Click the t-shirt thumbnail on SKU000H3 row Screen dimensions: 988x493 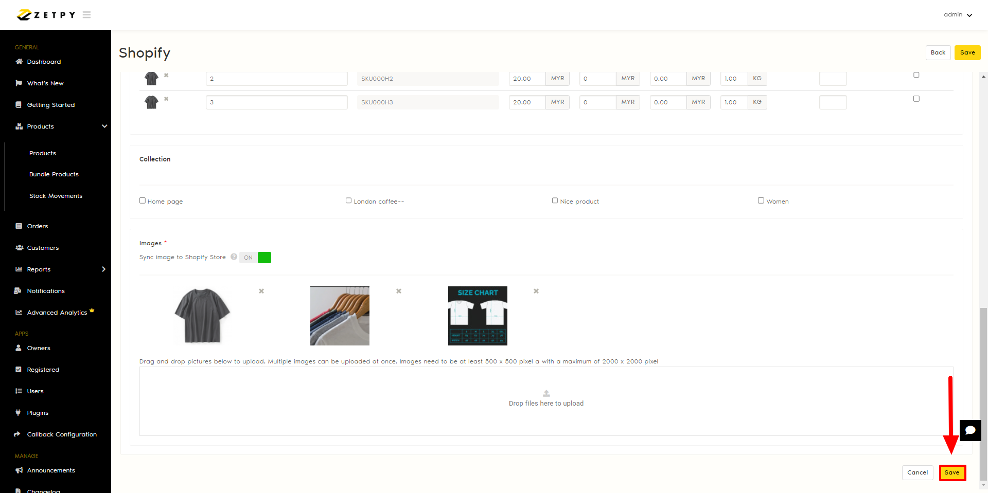(151, 102)
